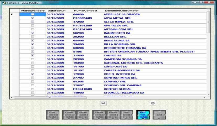Click the NumarContract column header

(x=88, y=10)
